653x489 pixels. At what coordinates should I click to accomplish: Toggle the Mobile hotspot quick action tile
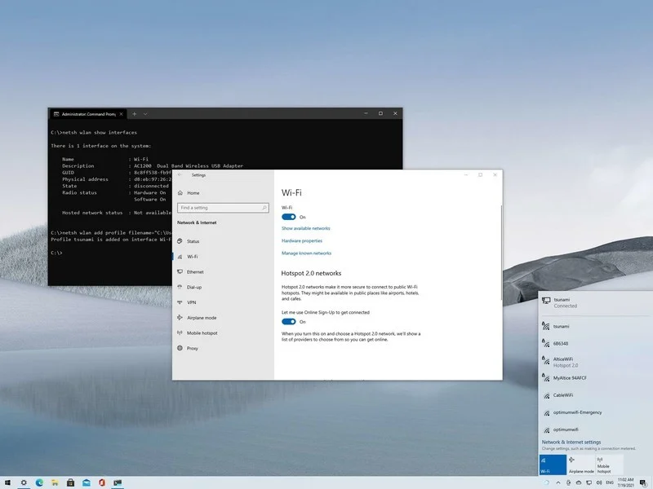[x=609, y=465]
